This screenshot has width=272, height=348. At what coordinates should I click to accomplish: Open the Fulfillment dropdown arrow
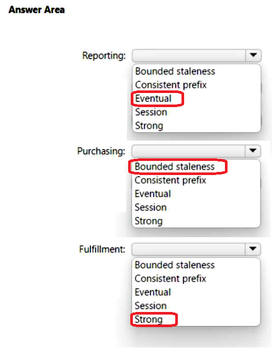pos(253,249)
